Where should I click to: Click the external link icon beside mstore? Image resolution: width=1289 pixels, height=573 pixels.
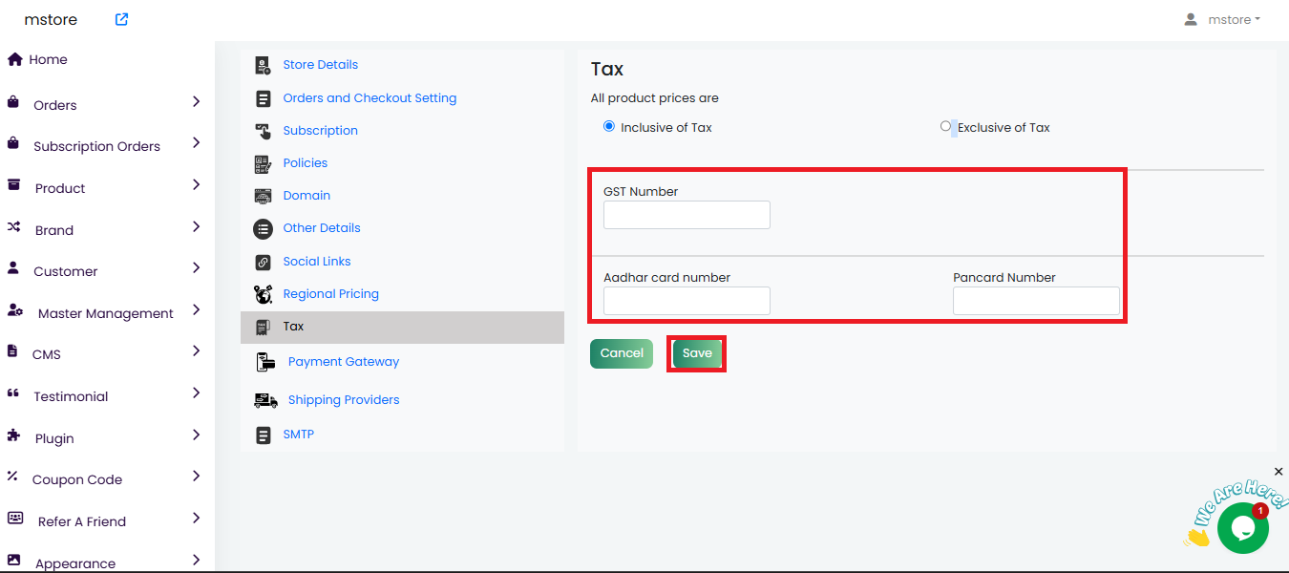point(121,19)
